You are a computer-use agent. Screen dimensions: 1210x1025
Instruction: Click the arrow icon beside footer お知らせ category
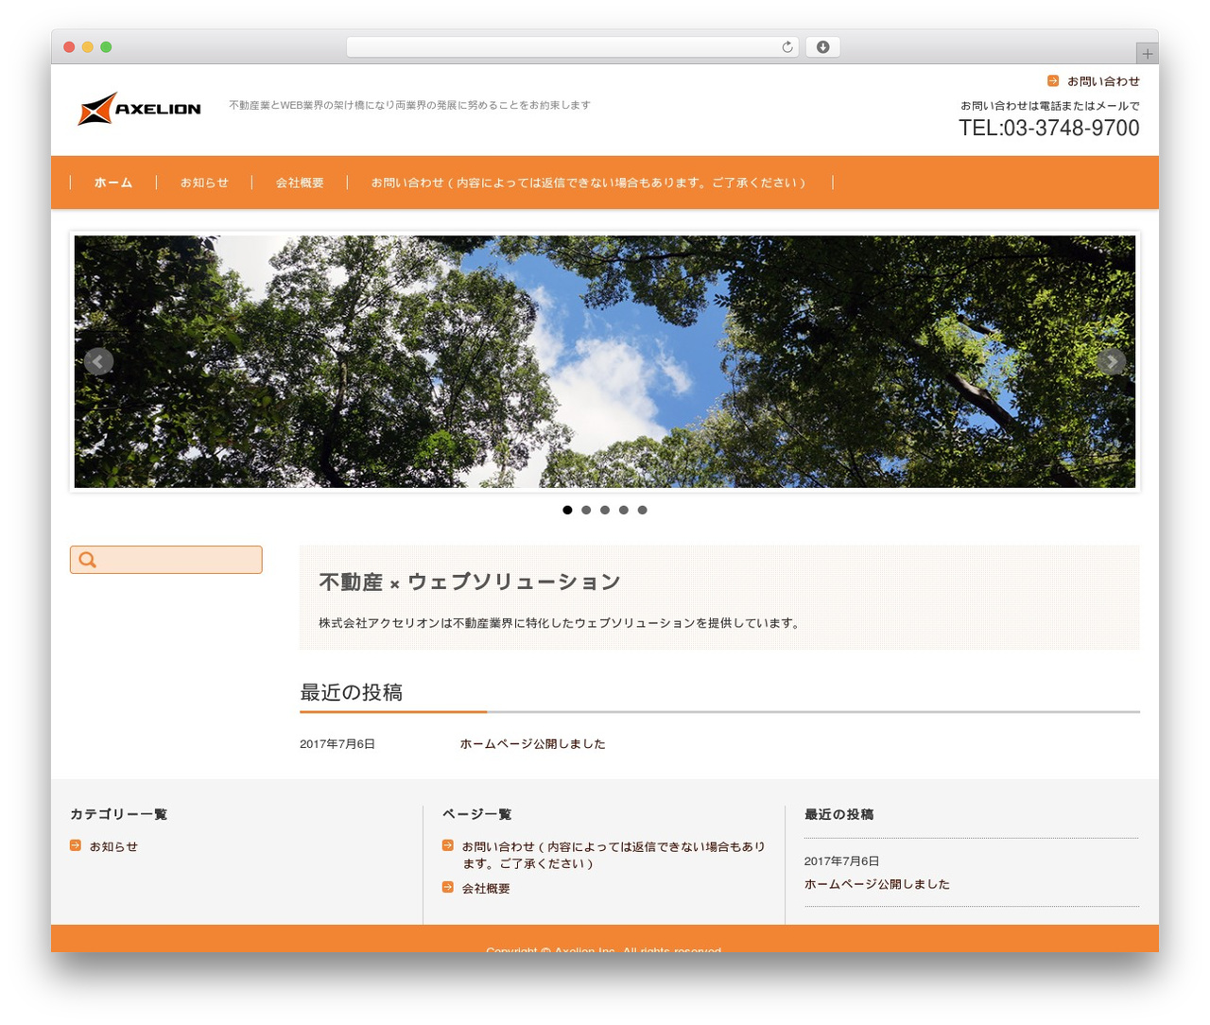point(76,845)
